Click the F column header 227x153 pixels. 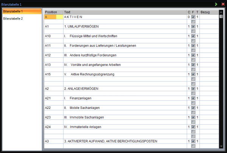[x=193, y=12]
